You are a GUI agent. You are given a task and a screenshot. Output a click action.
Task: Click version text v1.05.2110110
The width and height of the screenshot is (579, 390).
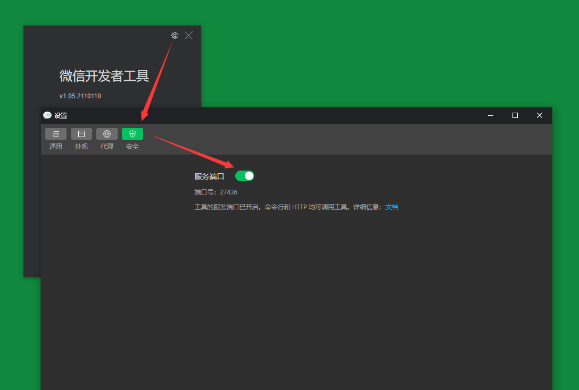tap(80, 96)
